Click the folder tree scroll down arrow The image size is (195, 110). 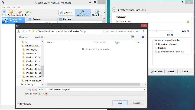tap(43, 84)
